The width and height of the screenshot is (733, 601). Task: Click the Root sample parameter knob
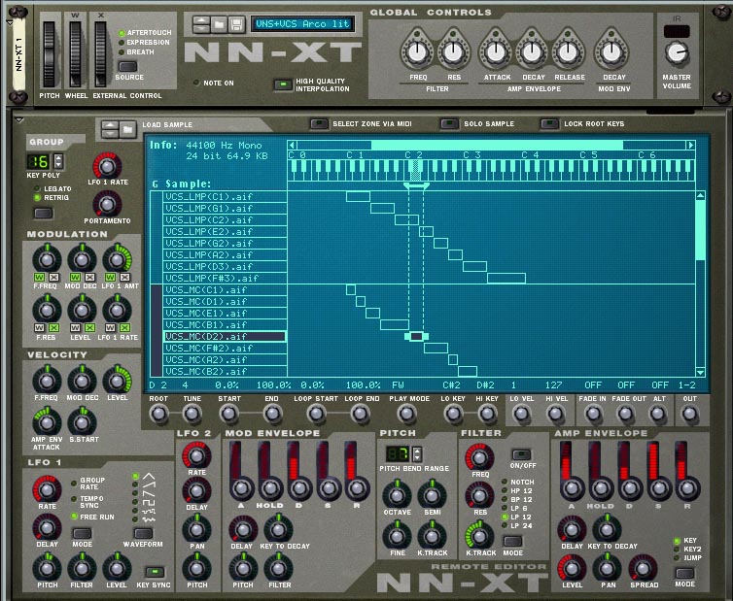coord(158,414)
